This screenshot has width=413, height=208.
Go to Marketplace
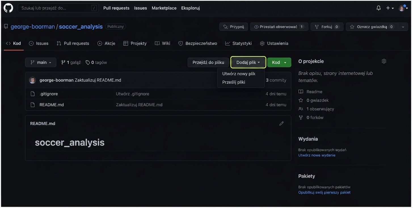(164, 8)
